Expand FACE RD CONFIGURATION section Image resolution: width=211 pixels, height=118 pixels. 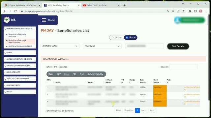20,79
